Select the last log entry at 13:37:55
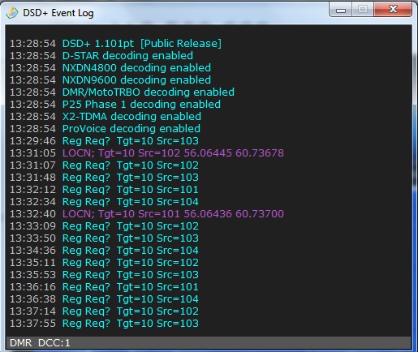 104,324
